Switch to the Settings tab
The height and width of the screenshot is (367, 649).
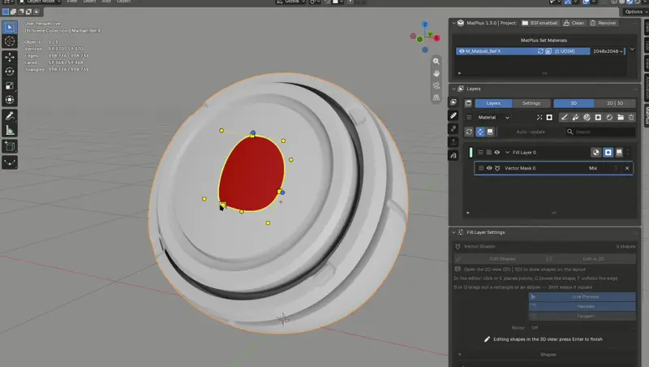point(531,103)
